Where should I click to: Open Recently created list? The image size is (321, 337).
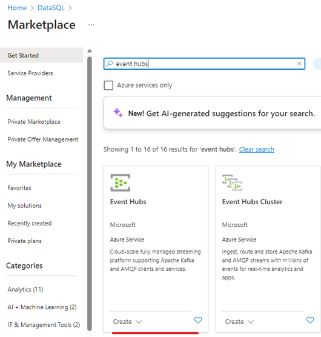[x=30, y=223]
